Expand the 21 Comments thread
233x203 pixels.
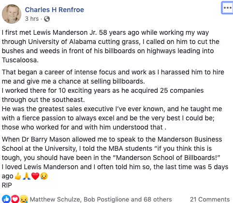(210, 200)
